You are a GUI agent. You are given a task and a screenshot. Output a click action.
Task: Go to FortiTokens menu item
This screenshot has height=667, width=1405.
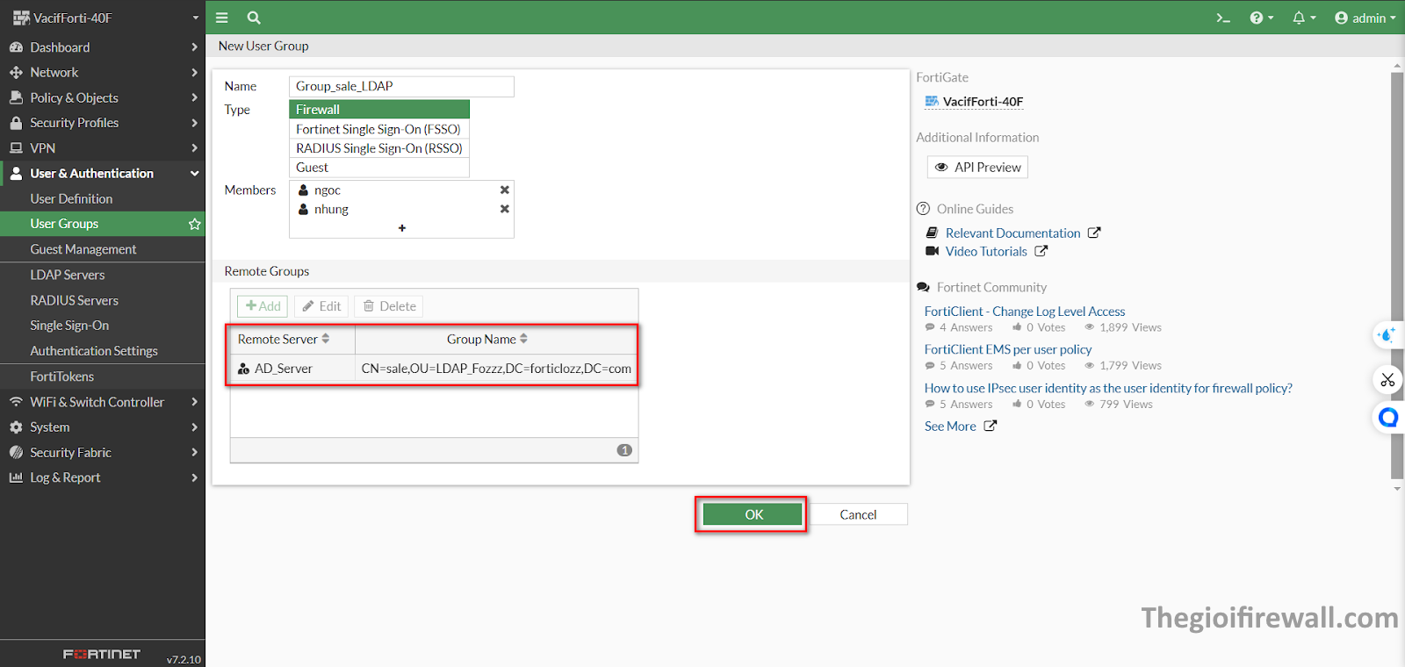[62, 377]
